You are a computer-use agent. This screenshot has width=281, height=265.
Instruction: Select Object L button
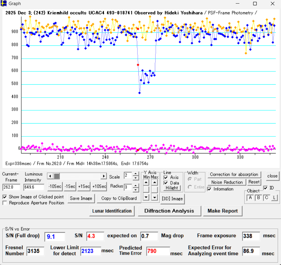pyautogui.click(x=274, y=198)
